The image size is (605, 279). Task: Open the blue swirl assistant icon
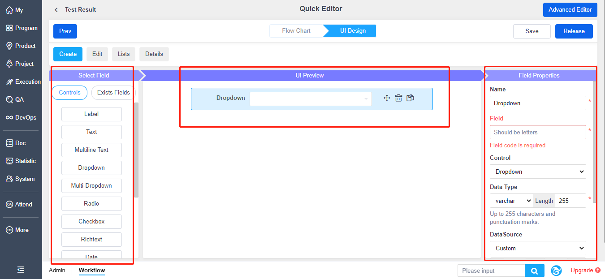point(556,270)
